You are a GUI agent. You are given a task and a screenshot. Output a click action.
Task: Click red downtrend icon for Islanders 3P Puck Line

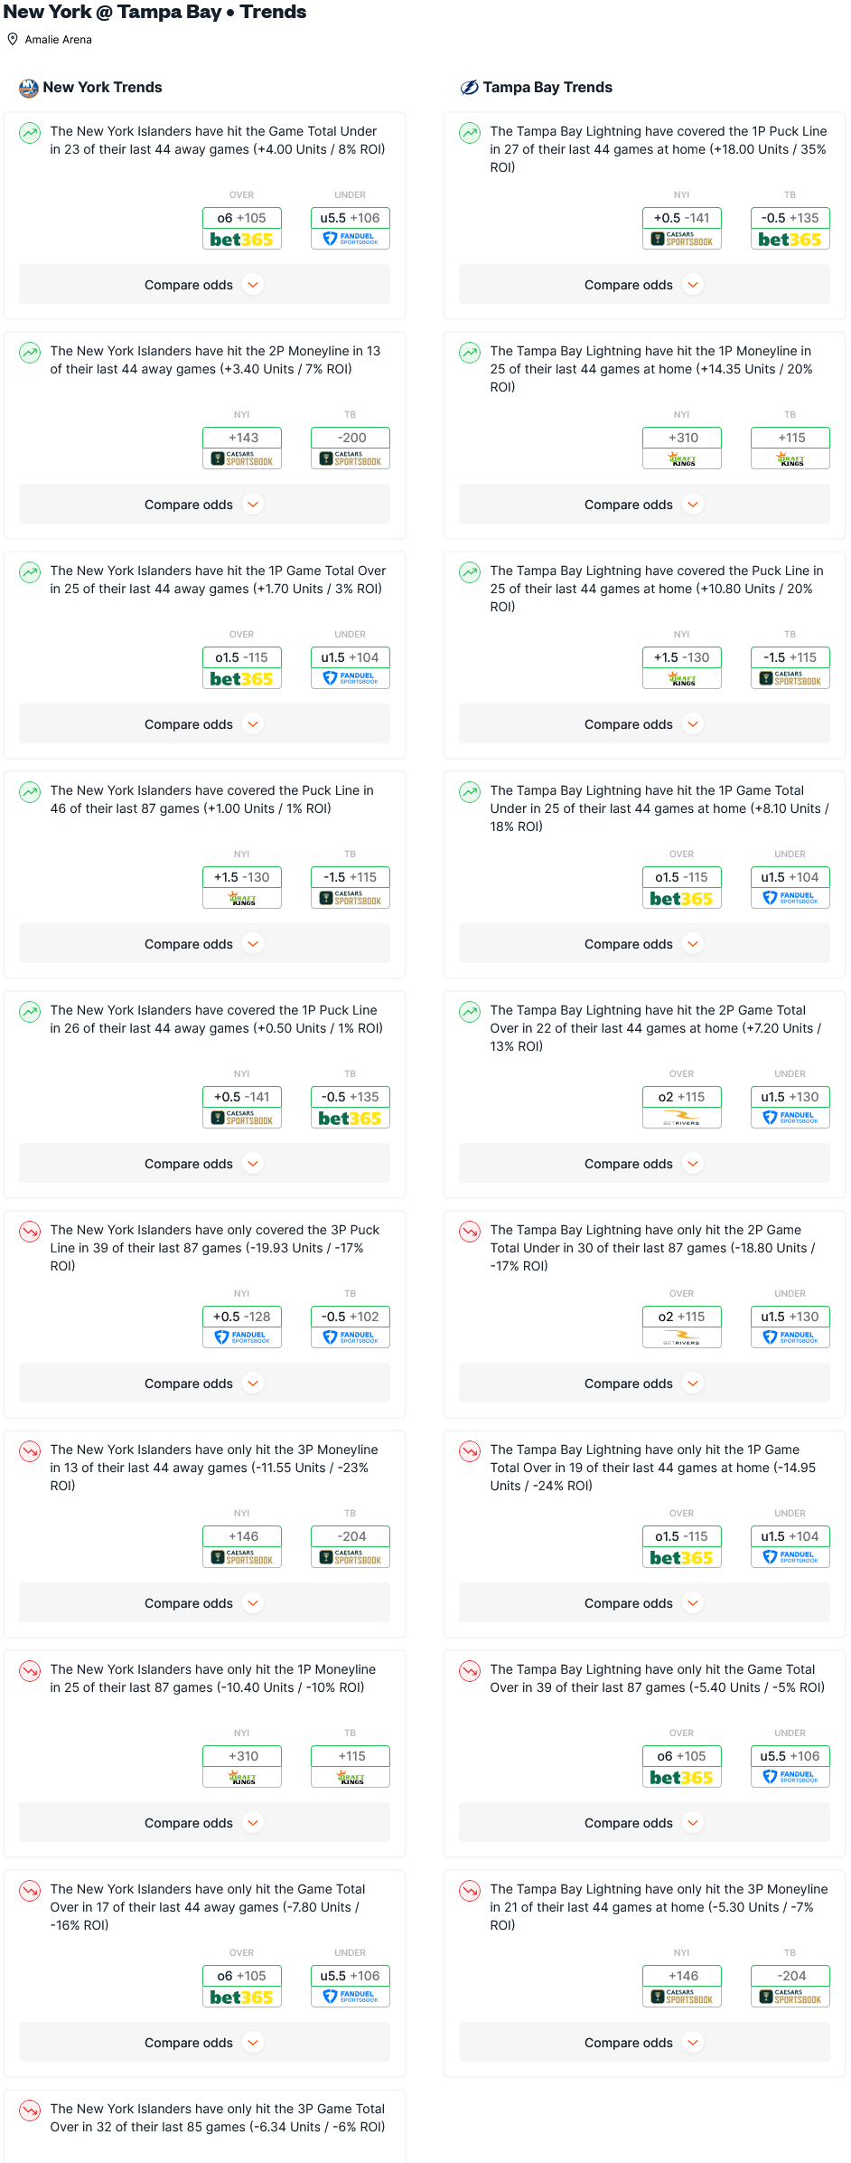click(x=30, y=1232)
